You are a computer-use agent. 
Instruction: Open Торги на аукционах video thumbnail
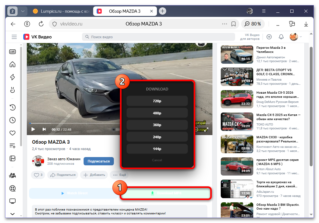(x=237, y=189)
